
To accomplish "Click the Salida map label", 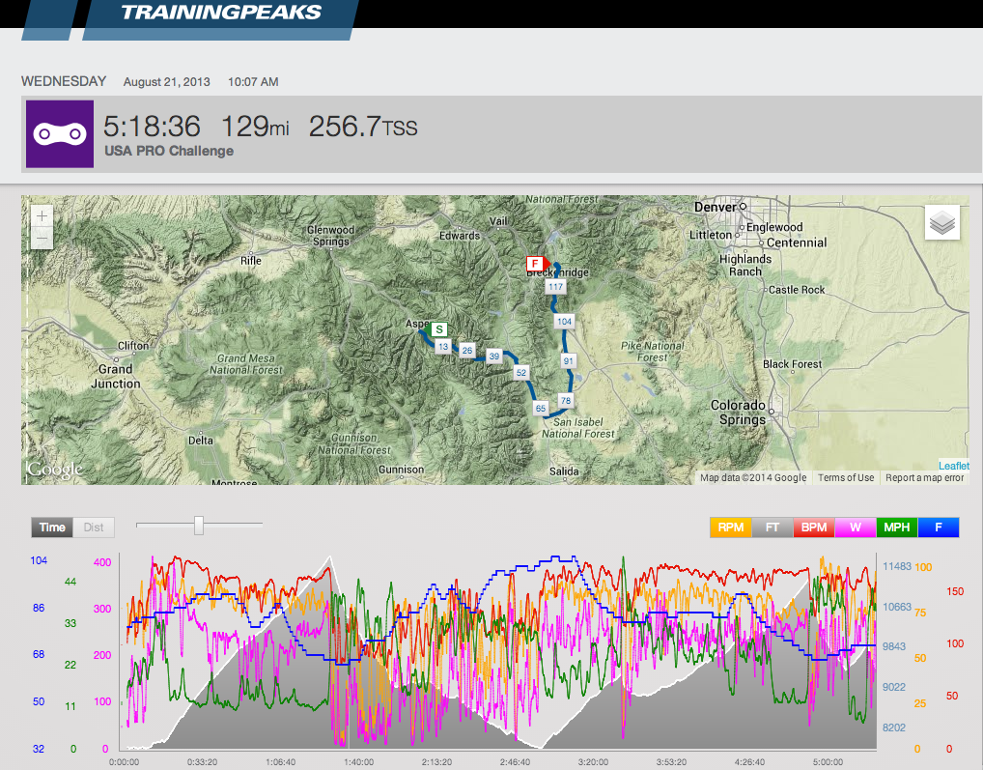I will 564,471.
